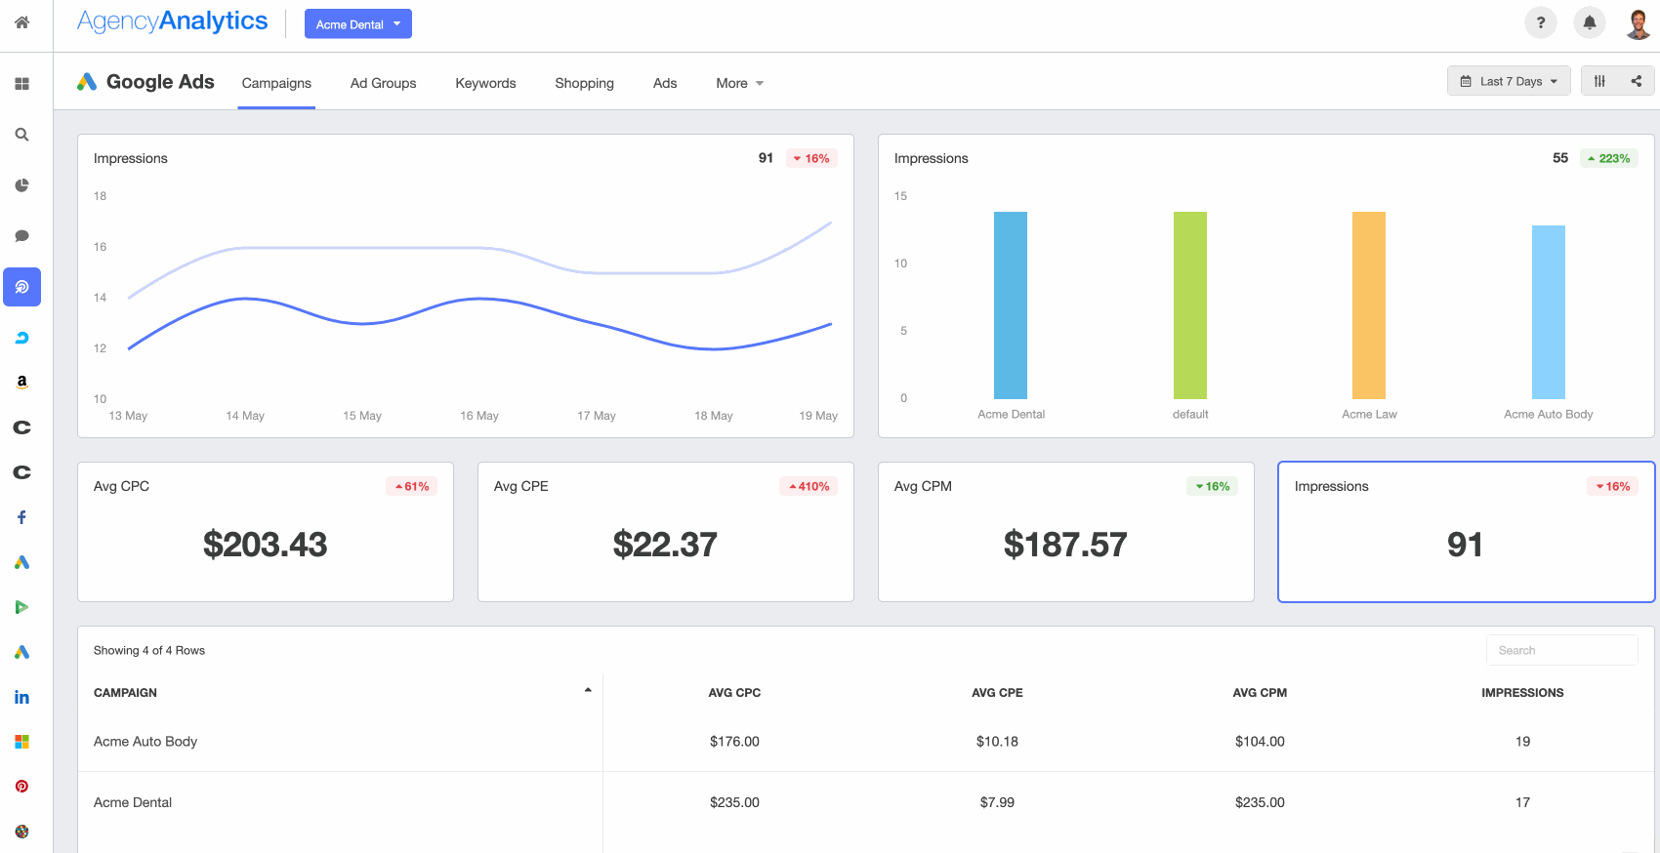This screenshot has width=1660, height=853.
Task: Click the light-blue Acme Auto Body bar
Action: pos(1549,312)
